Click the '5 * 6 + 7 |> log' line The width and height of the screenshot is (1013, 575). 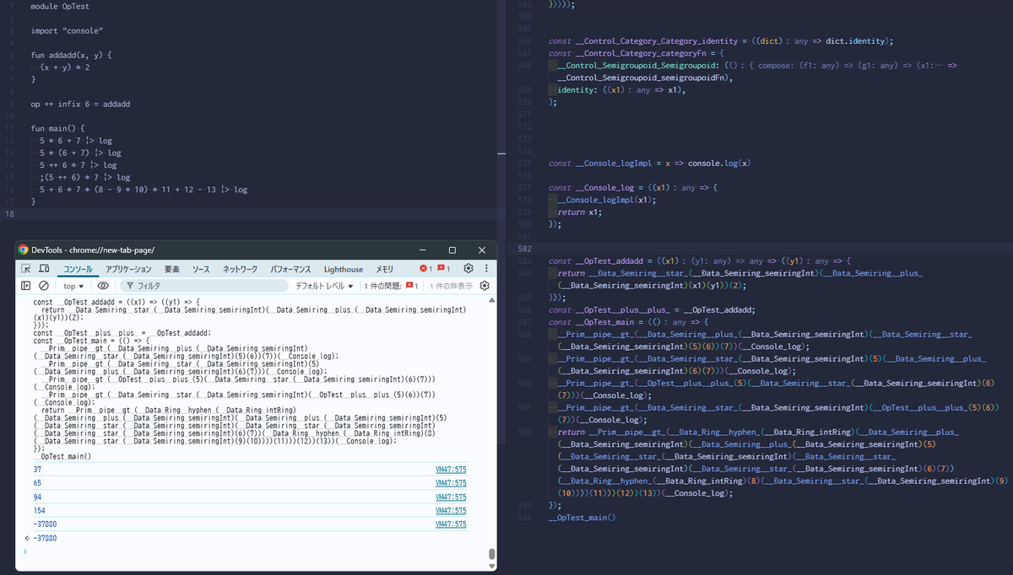[x=76, y=141]
